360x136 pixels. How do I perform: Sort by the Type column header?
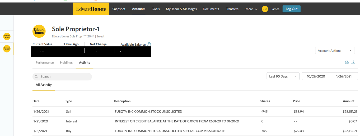(x=68, y=101)
